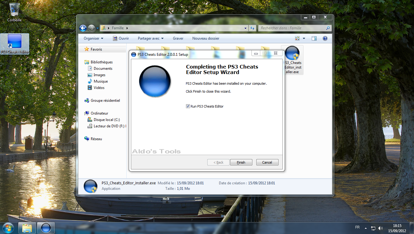Click Cancel button in setup wizard
Screen dimensions: 414x234
point(267,162)
